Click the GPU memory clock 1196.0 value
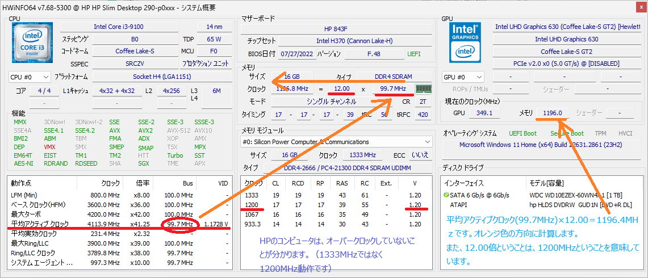 pos(553,112)
